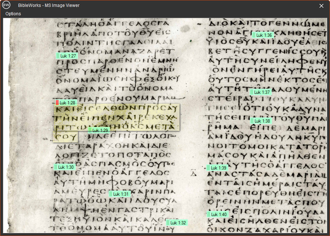330x236 pixels.
Task: Click the small highlighted COY text box
Action: click(65, 137)
